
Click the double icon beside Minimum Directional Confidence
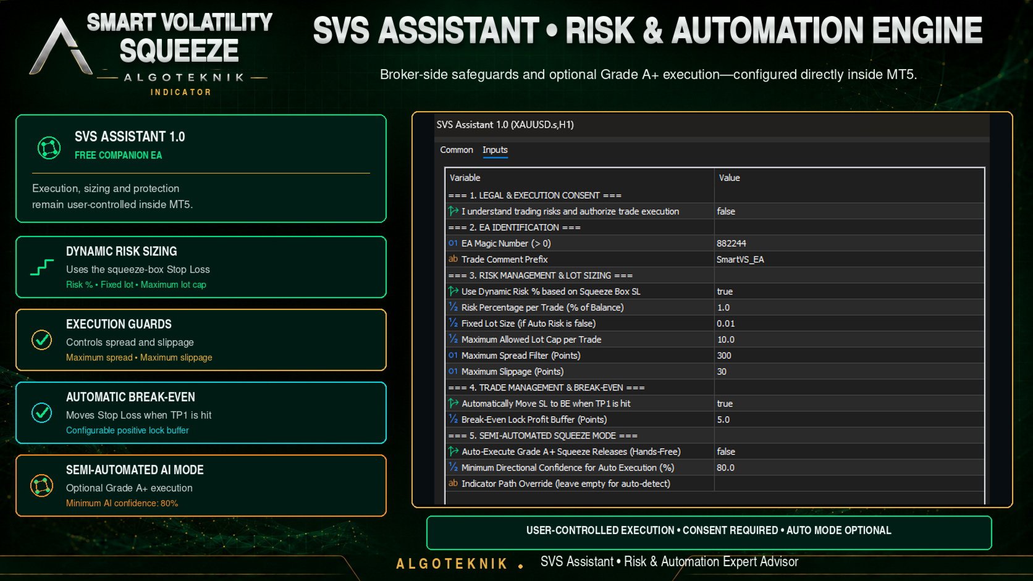[x=453, y=468]
